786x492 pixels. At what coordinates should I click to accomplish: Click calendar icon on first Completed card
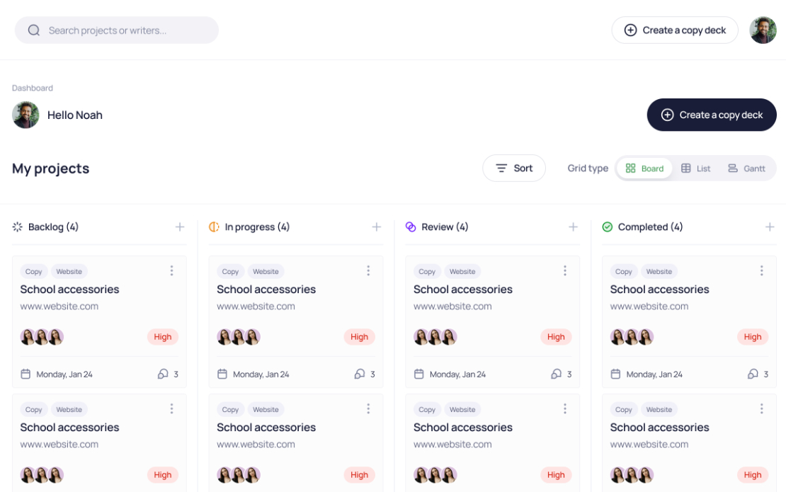click(615, 374)
